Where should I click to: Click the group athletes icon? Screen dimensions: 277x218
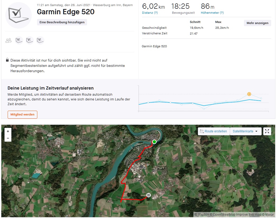[x=8, y=40]
